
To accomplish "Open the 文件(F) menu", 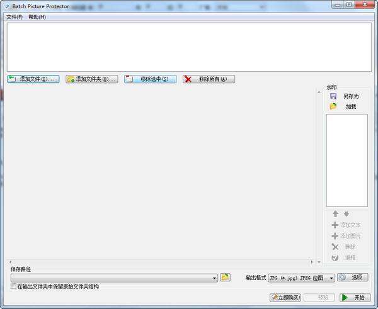I will click(14, 17).
